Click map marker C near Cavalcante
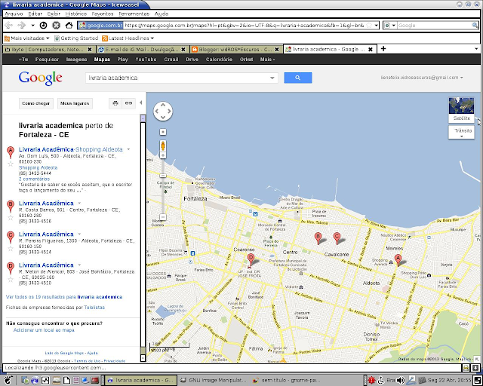 point(337,238)
